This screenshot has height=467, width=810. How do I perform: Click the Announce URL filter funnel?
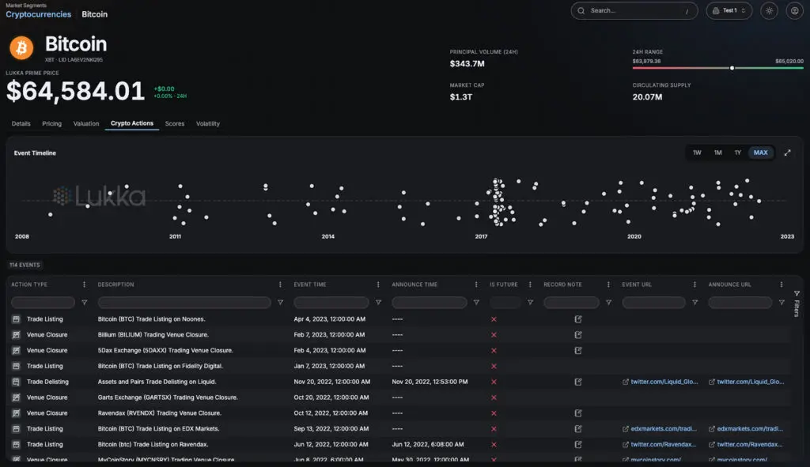pos(782,303)
